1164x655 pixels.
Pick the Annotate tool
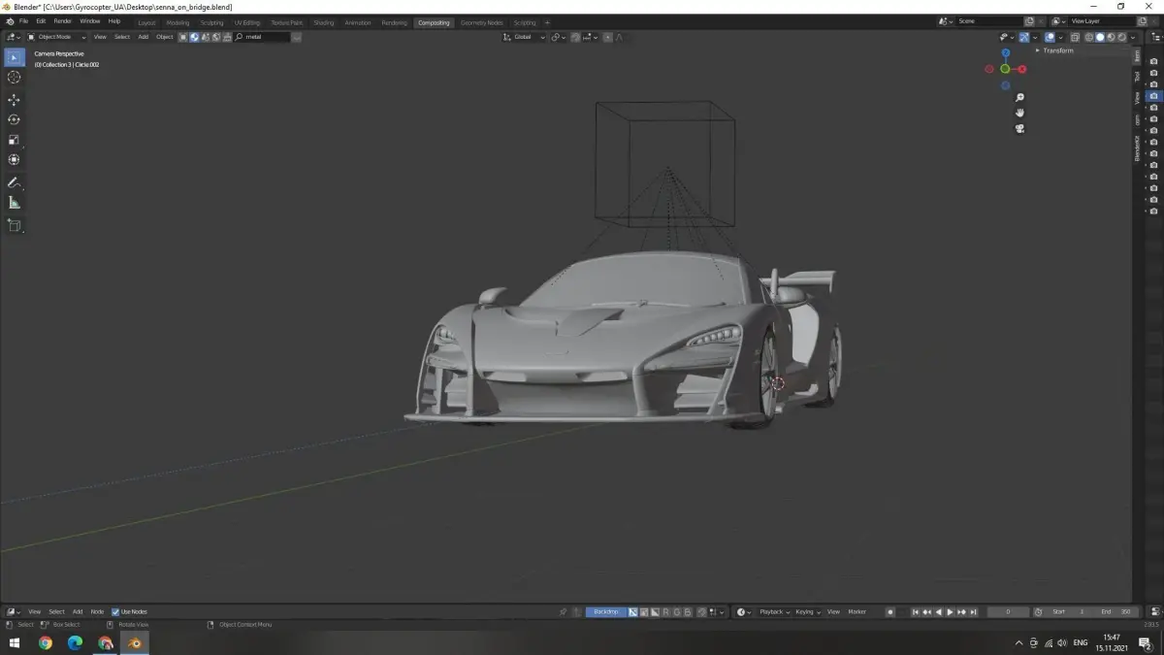[x=14, y=182]
